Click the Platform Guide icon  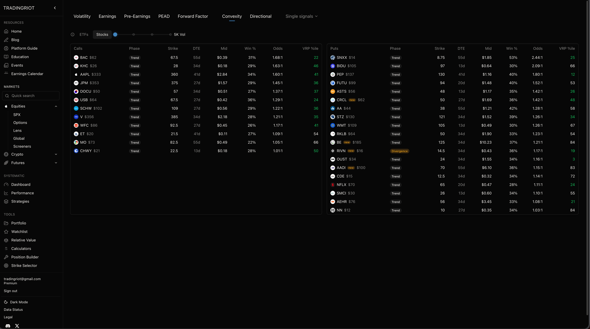point(6,48)
